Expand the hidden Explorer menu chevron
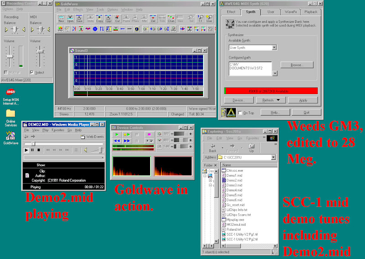This screenshot has width=365, height=259. 264,138
